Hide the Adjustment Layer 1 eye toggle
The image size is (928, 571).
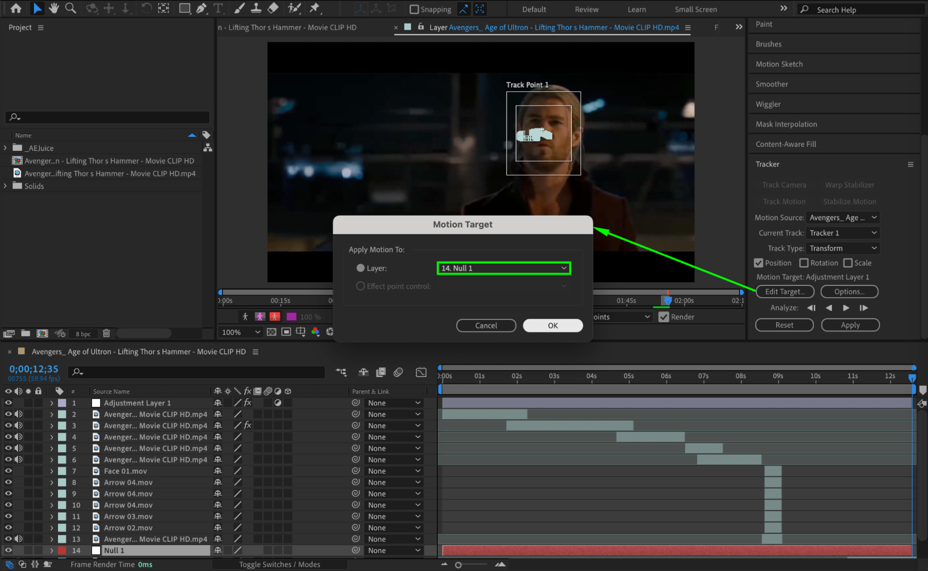[x=8, y=403]
